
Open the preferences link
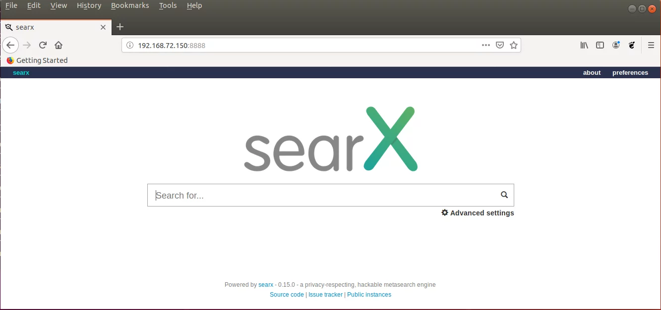coord(630,72)
